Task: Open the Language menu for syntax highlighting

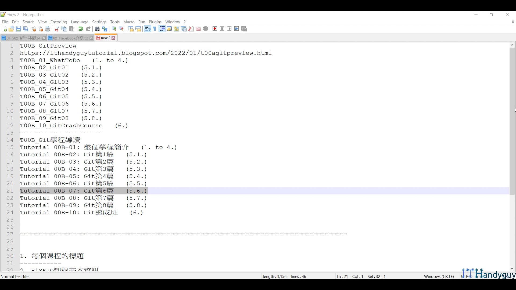Action: pos(80,22)
